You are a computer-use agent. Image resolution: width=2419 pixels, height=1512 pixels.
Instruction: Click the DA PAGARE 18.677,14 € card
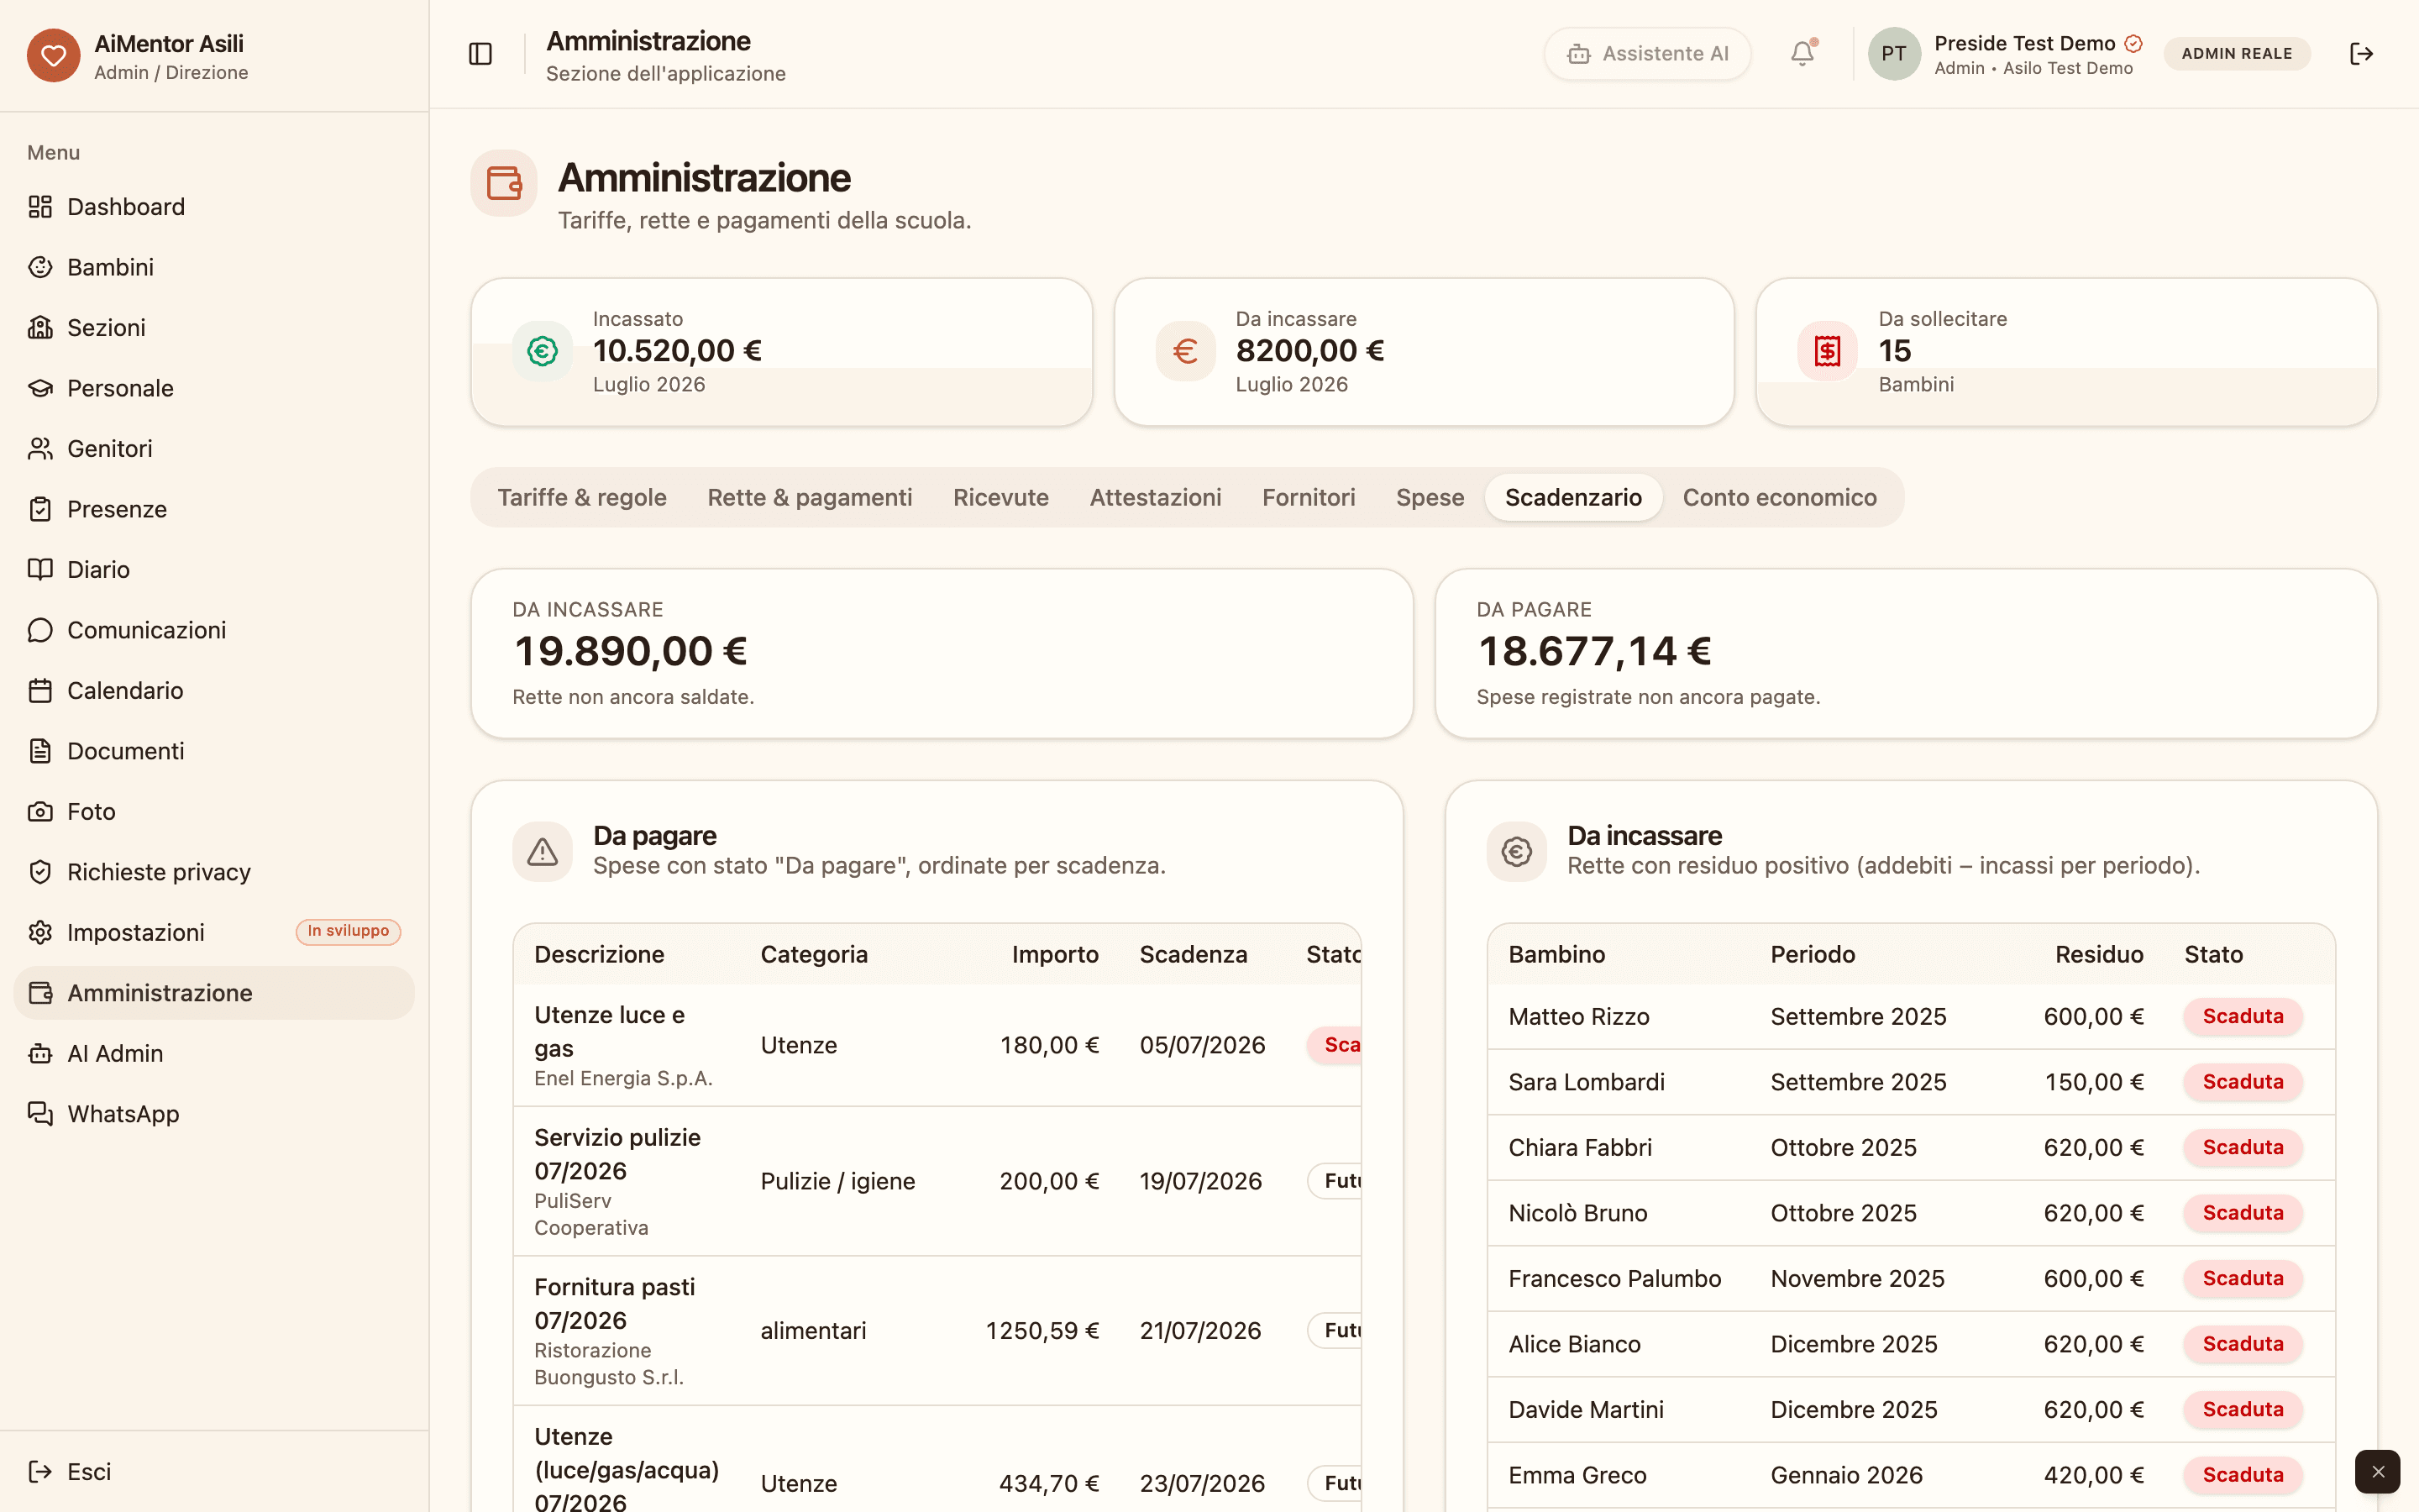point(1905,654)
